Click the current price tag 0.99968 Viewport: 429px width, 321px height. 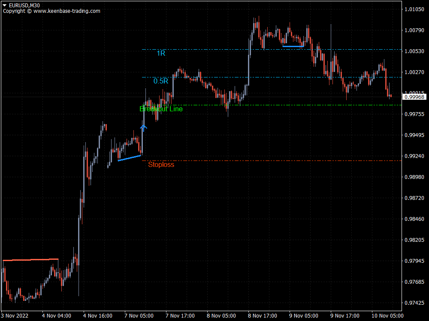[414, 97]
